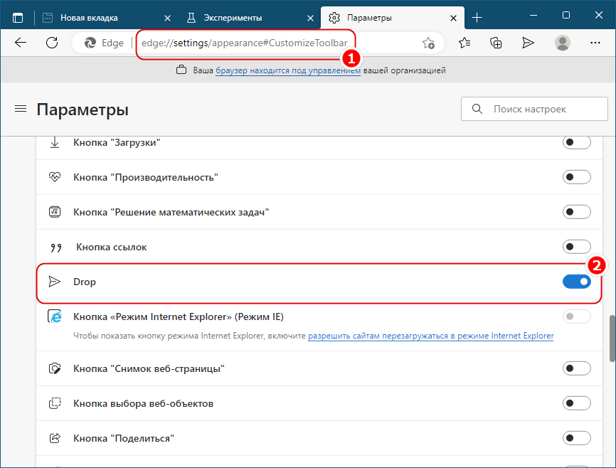The height and width of the screenshot is (468, 616).
Task: Click the Math Solver row icon
Action: click(55, 212)
